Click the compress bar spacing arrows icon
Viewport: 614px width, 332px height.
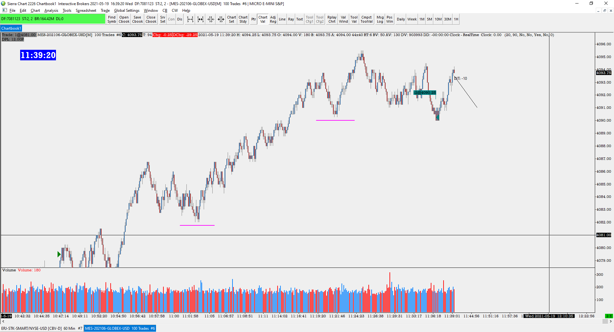pos(210,19)
